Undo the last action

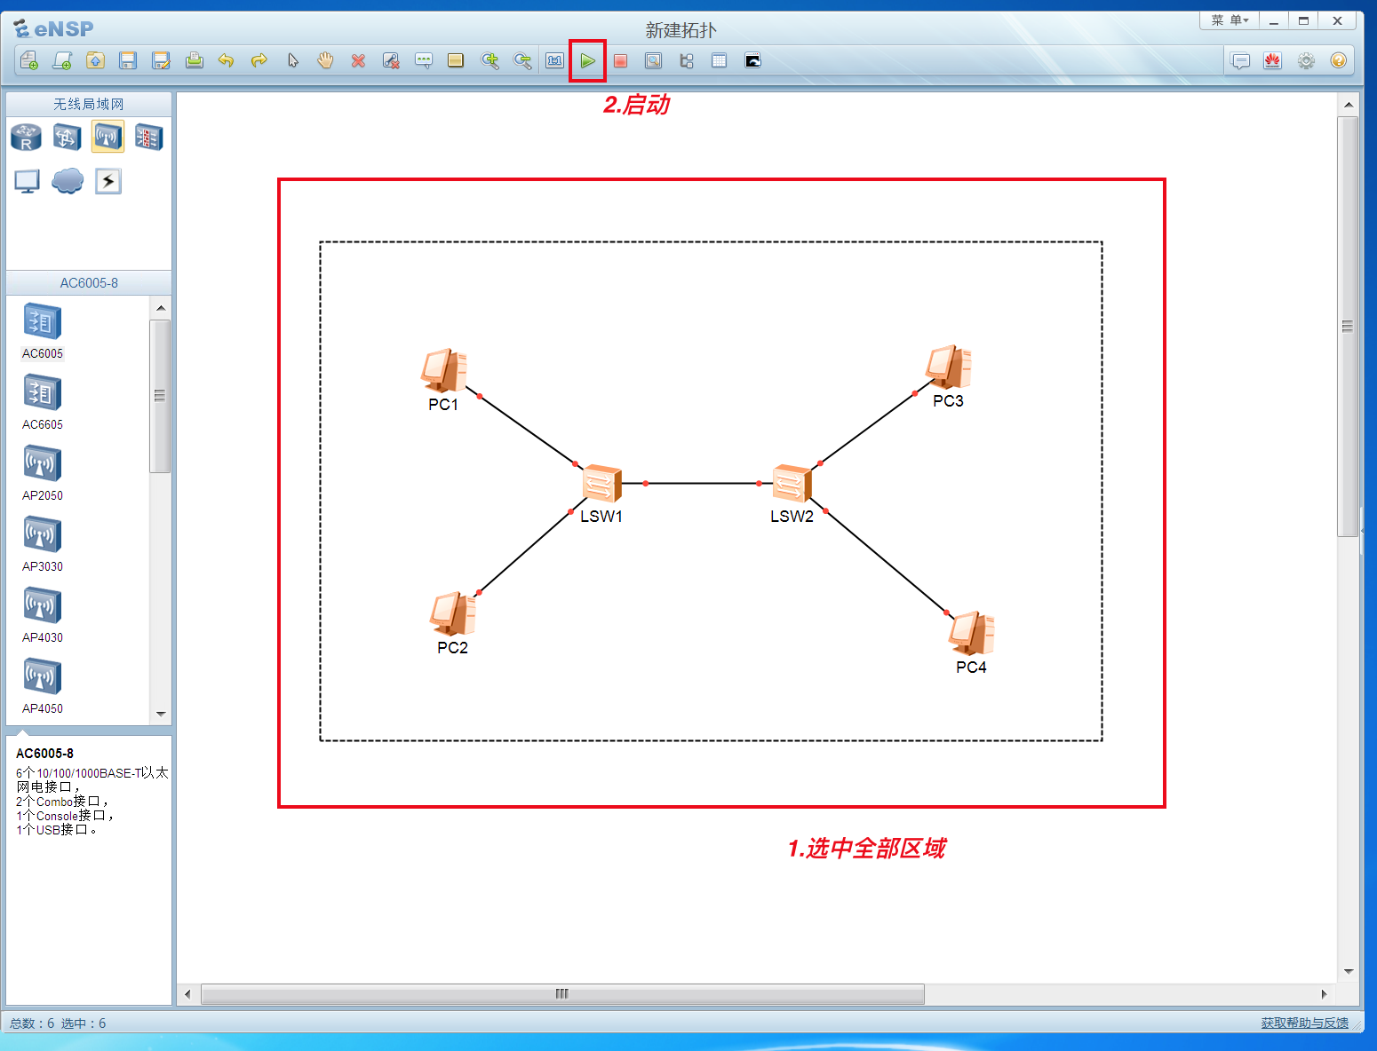coord(227,60)
